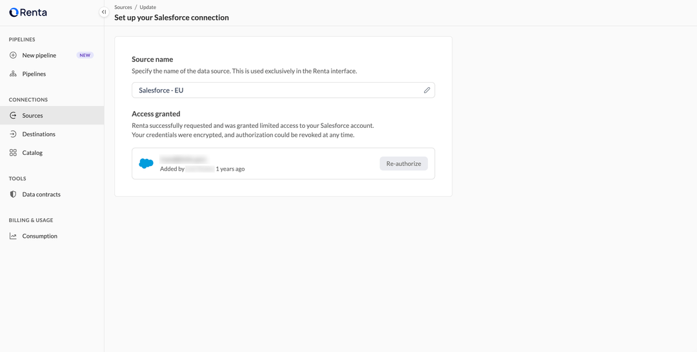This screenshot has height=352, width=697.
Task: Click 'Renta successfully requested and was granted' text
Action: (x=253, y=126)
